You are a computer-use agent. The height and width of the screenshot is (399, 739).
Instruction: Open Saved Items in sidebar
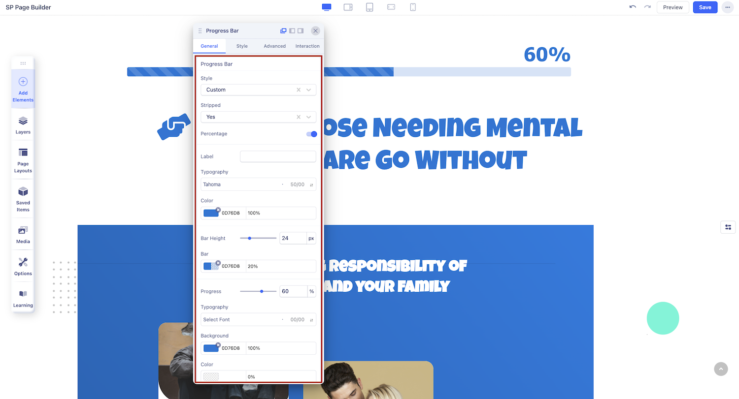[23, 199]
